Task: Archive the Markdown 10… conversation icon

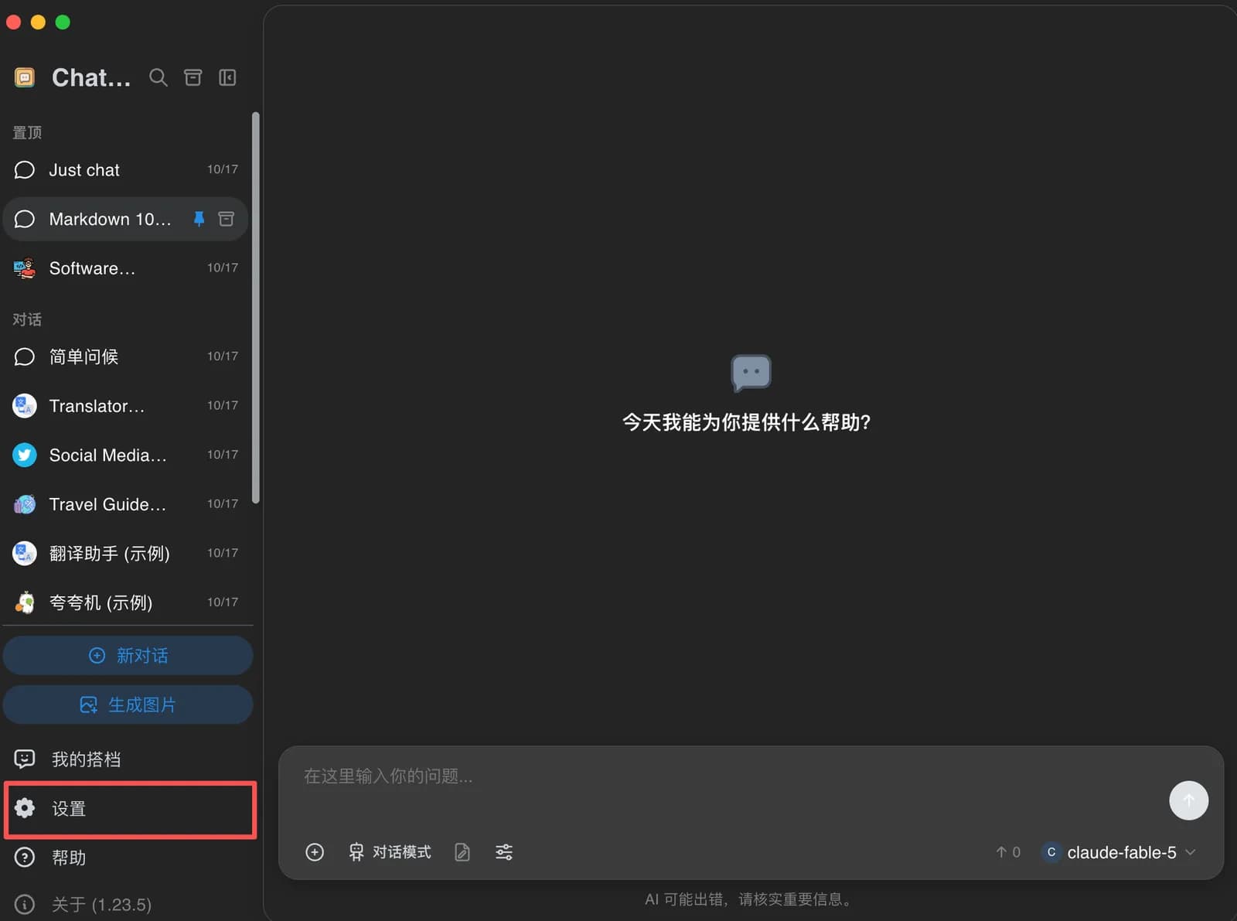Action: tap(226, 219)
